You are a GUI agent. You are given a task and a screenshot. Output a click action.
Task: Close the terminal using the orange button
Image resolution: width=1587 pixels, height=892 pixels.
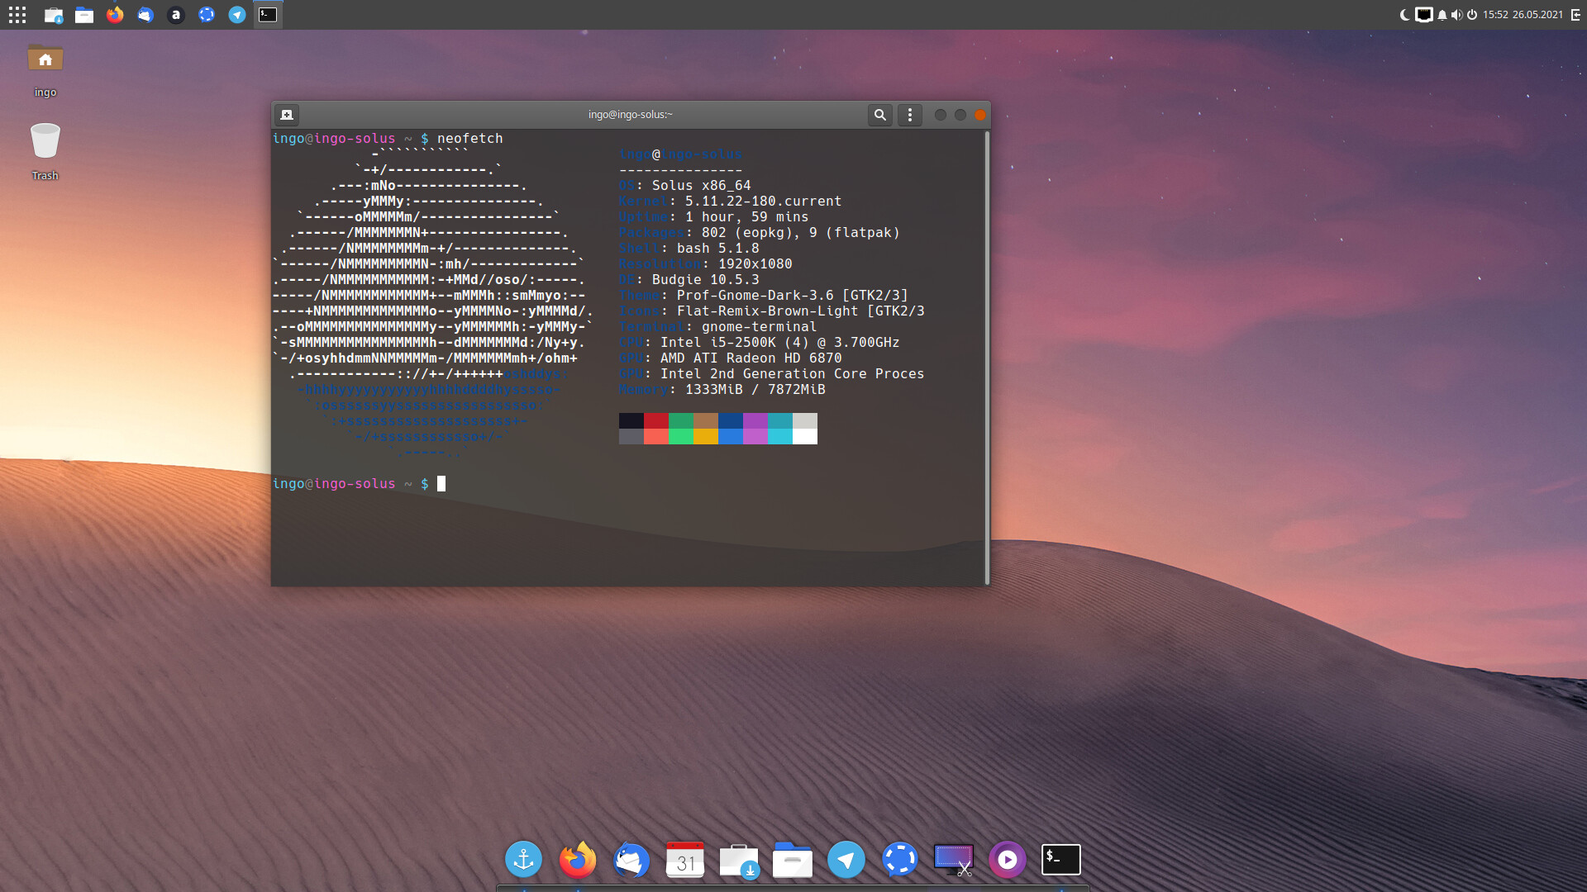[980, 115]
